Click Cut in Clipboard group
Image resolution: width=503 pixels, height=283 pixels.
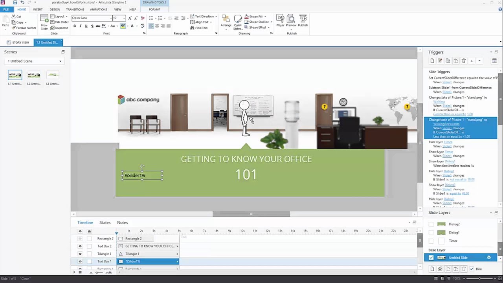[x=17, y=17]
